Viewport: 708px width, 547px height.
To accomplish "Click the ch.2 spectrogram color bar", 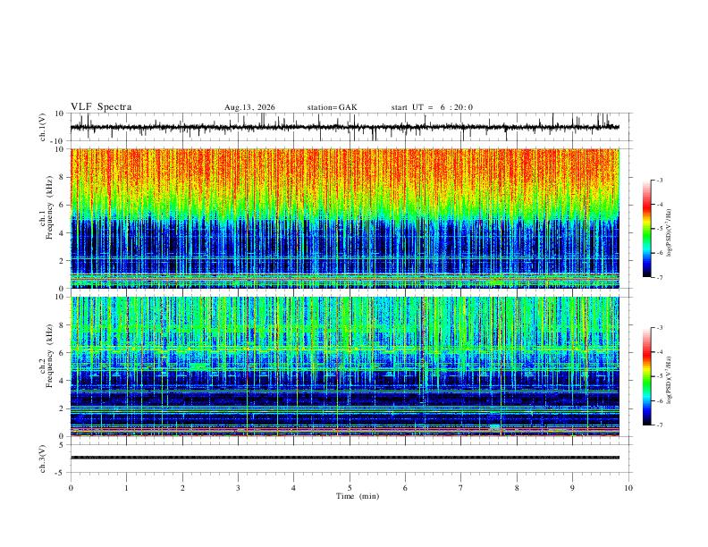I will 647,376.
